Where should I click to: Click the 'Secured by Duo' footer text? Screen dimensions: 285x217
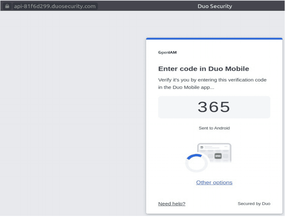(254, 204)
